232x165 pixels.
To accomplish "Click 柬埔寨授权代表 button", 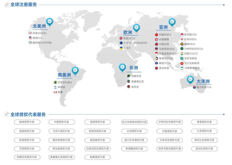I will tap(134, 149).
